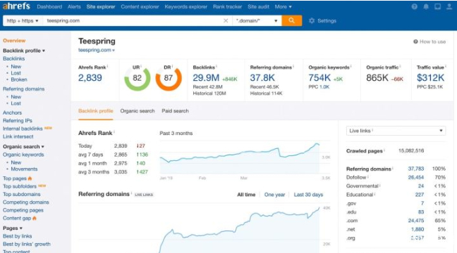Open the More menu in navigation
The height and width of the screenshot is (253, 457).
(283, 6)
